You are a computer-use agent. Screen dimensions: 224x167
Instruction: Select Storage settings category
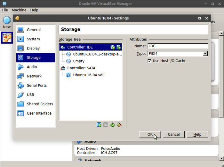point(36,57)
